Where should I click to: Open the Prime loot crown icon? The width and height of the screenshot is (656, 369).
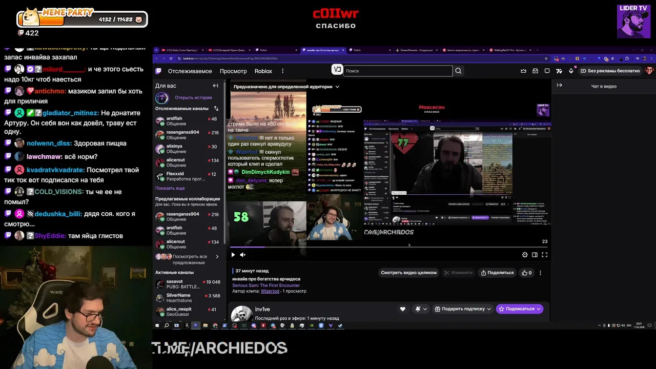(x=523, y=71)
